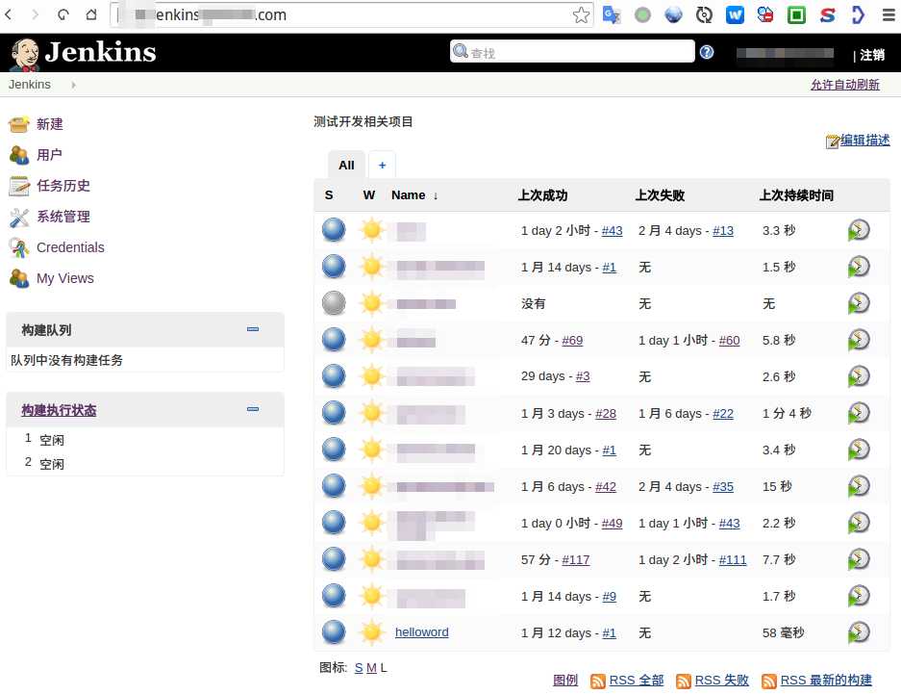Expand the breadcrumb arrow next to Jenkins
The height and width of the screenshot is (695, 901).
73,85
